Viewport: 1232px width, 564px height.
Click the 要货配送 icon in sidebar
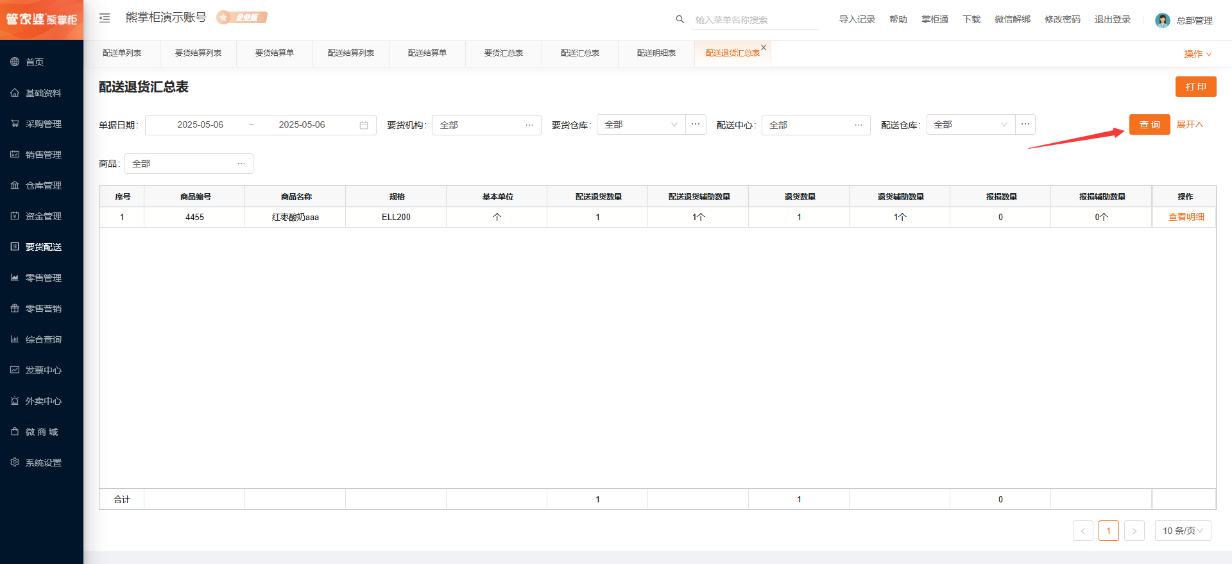pyautogui.click(x=15, y=246)
